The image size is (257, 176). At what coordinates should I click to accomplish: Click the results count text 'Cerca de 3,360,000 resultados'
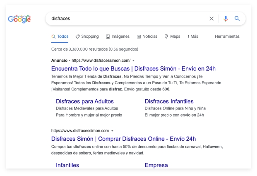79,49
